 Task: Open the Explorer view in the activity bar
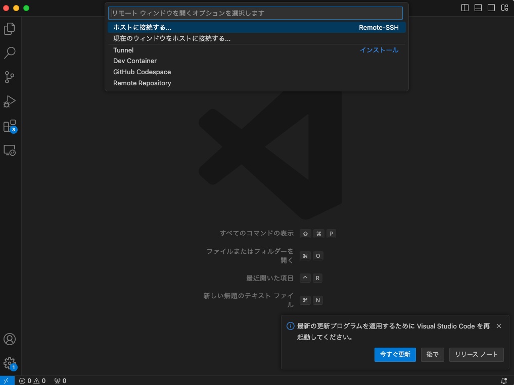point(9,29)
